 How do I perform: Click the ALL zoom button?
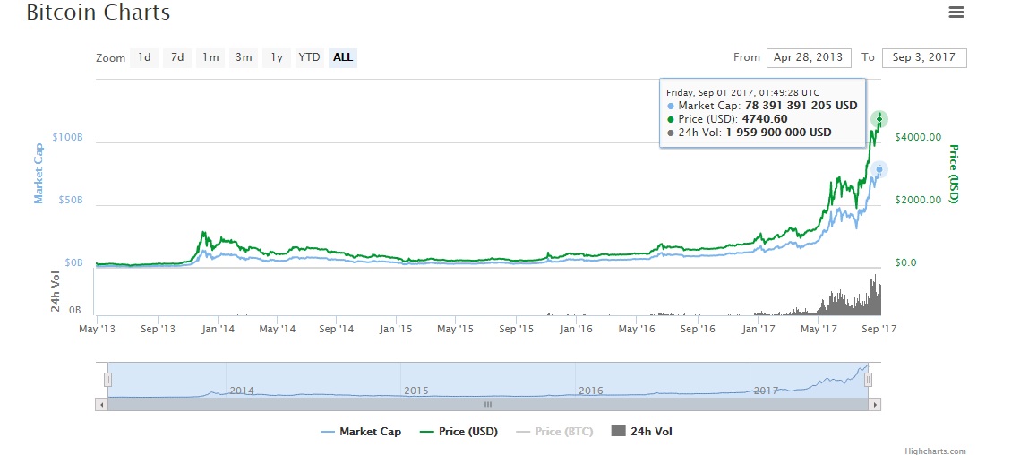tap(343, 57)
